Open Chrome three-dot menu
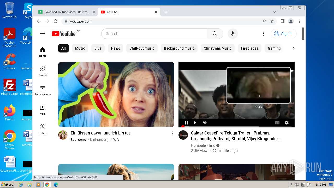The width and height of the screenshot is (334, 188). tap(299, 21)
